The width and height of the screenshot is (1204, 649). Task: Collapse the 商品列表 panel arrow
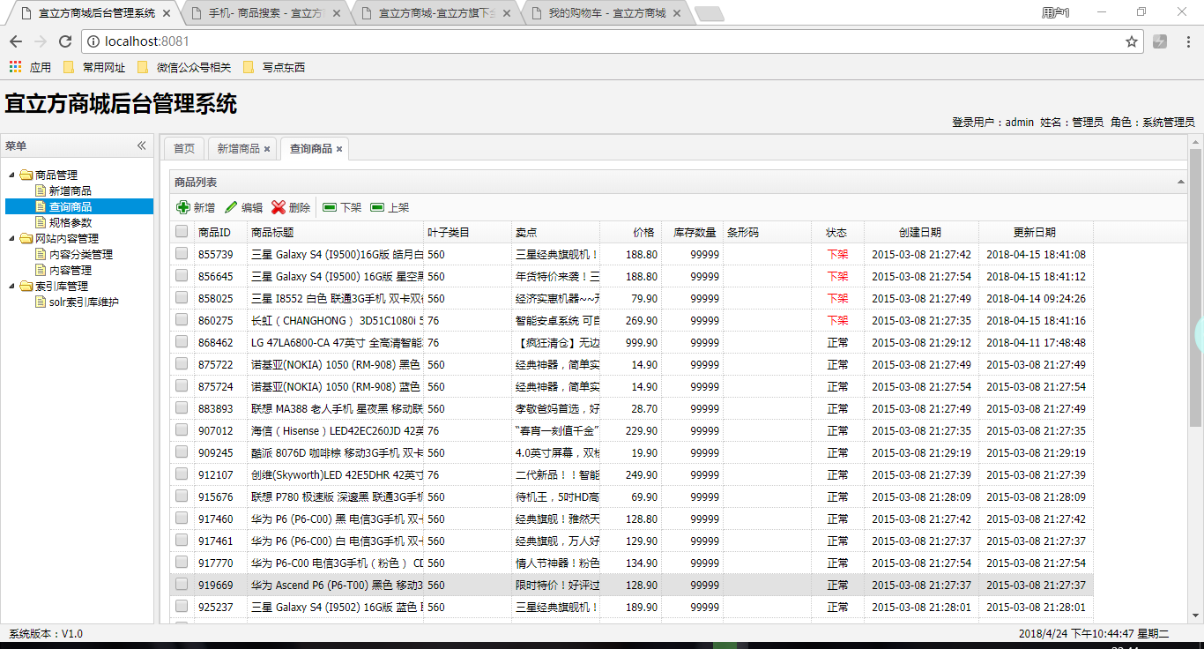[1180, 182]
